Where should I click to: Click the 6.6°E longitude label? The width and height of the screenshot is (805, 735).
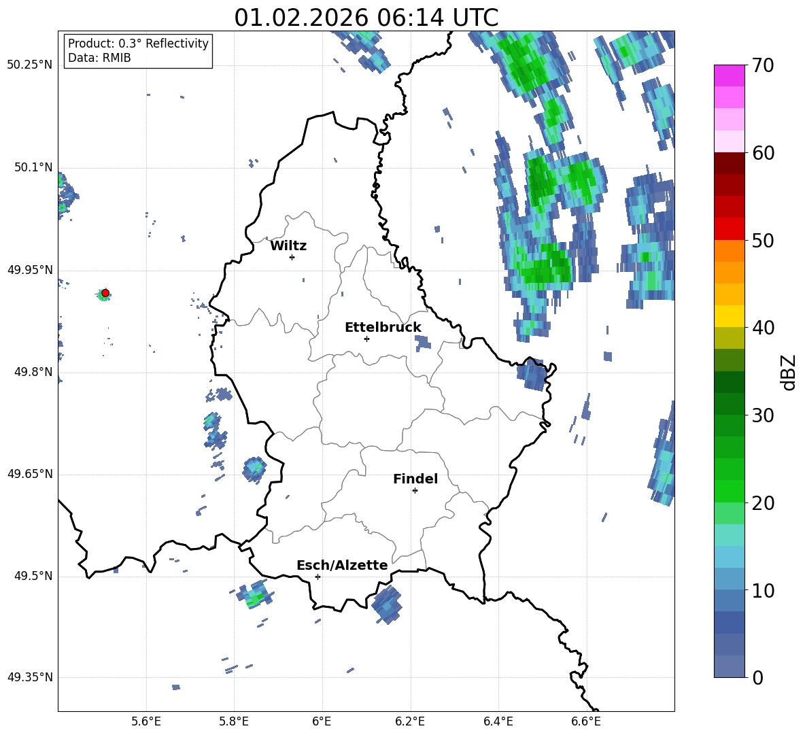coord(586,721)
